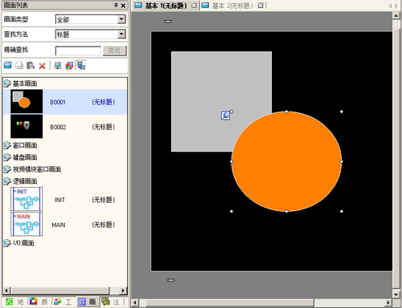Screen dimensions: 402x308
Task: Click the tab scroll left arrow
Action: [390, 6]
